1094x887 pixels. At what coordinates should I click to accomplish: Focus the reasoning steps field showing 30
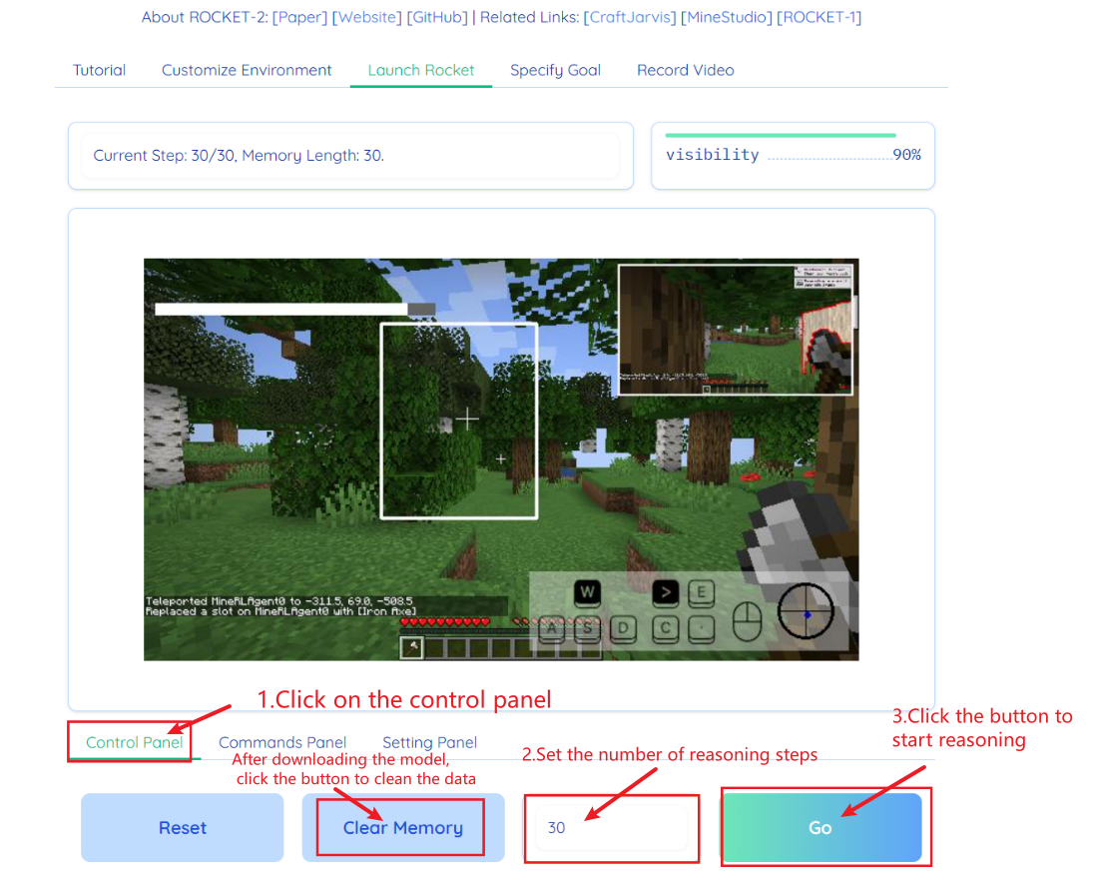pyautogui.click(x=609, y=828)
